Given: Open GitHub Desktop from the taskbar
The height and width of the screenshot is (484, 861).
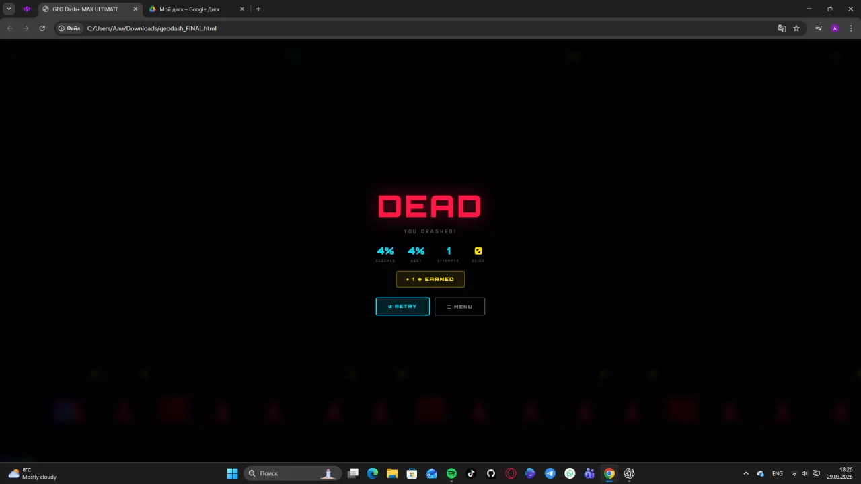Looking at the screenshot, I should click(x=491, y=473).
